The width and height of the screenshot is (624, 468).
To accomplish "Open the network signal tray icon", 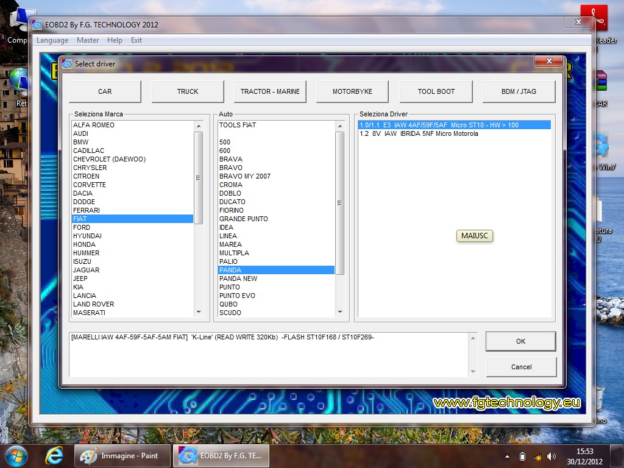I will (537, 456).
